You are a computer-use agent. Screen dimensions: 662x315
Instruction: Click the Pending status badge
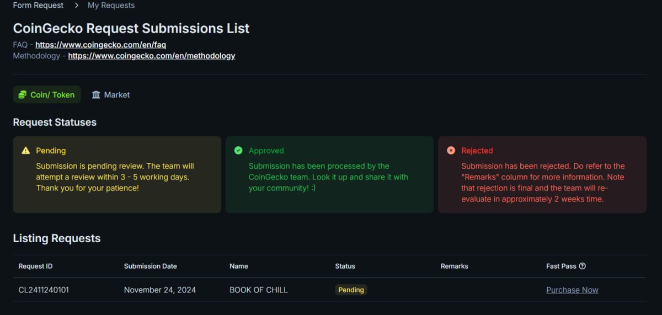pyautogui.click(x=351, y=290)
